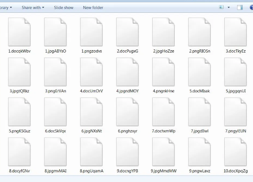Expand the view options arrow
The height and width of the screenshot is (182, 253).
click(x=229, y=7)
